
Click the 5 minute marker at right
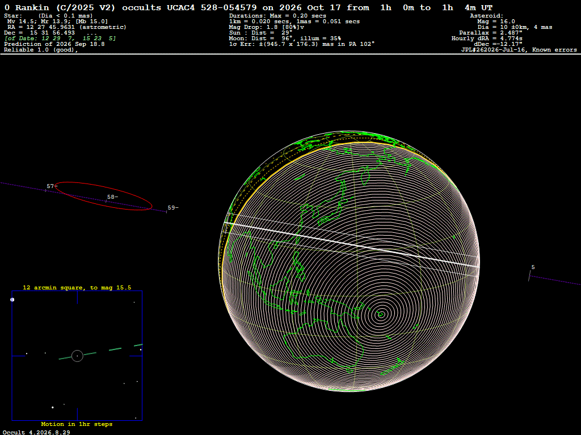pos(531,272)
